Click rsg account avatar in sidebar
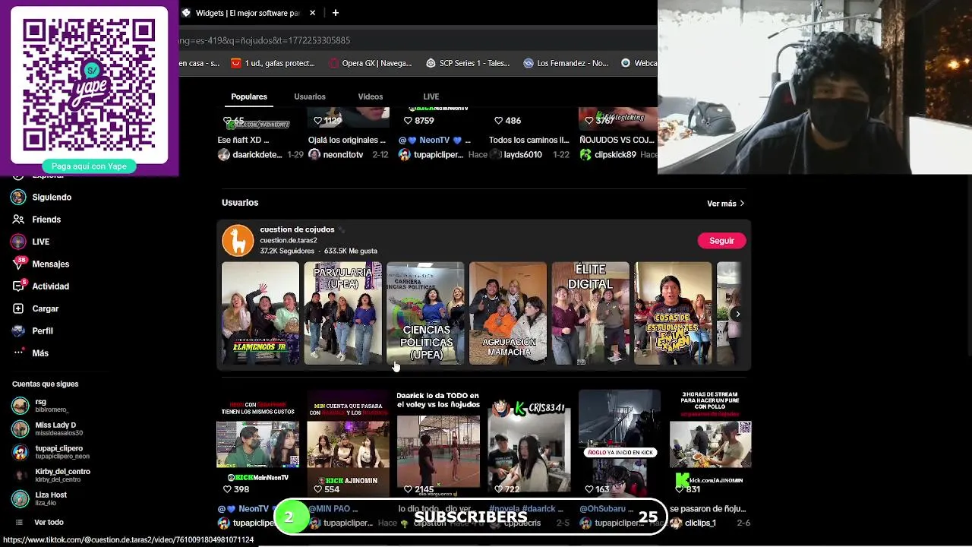Viewport: 972px width, 547px height. pyautogui.click(x=21, y=405)
